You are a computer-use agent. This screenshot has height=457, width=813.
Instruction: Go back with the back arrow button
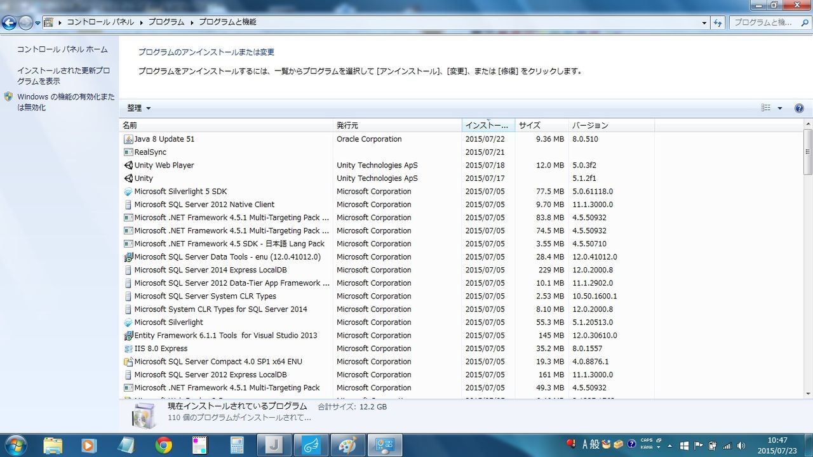coord(9,23)
